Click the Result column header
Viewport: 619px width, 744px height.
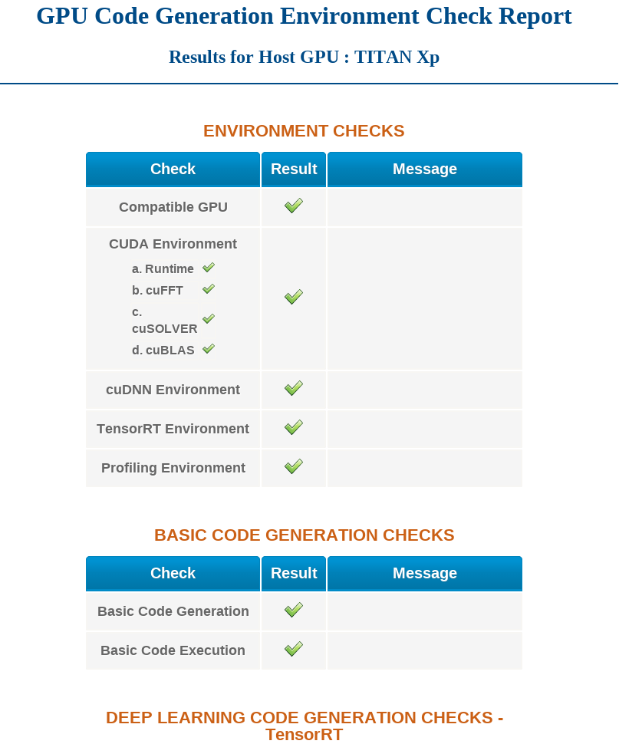293,169
